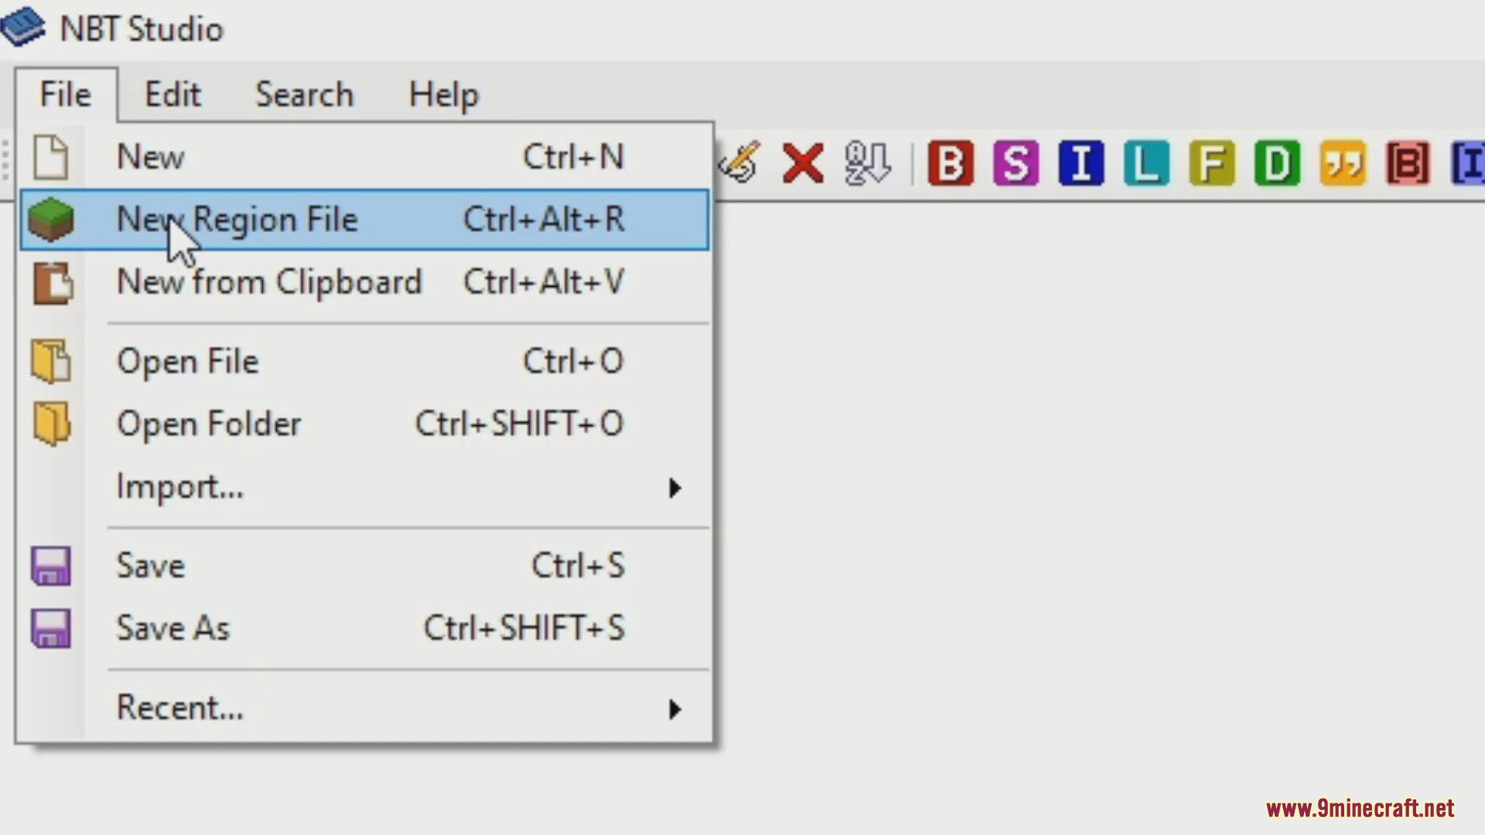Screen dimensions: 1485x835
Task: Click the red X delete icon
Action: 803,163
